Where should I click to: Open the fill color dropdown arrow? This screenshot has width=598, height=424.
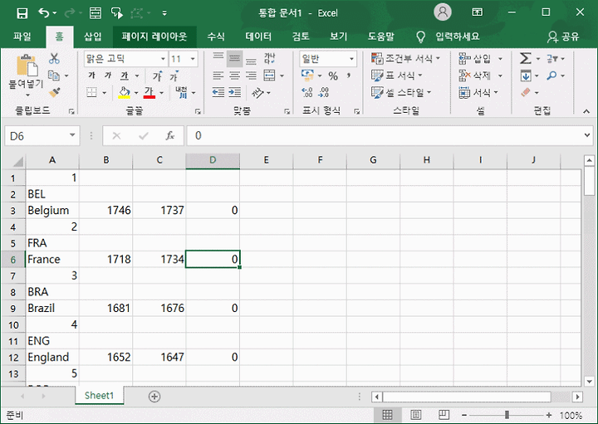coord(136,93)
